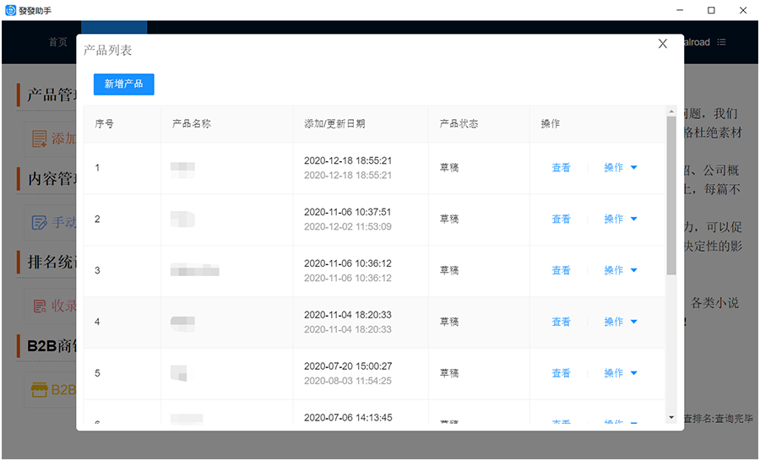The height and width of the screenshot is (461, 760).
Task: View product in row 1
Action: 561,168
